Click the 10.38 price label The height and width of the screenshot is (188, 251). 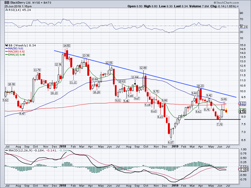click(11, 84)
